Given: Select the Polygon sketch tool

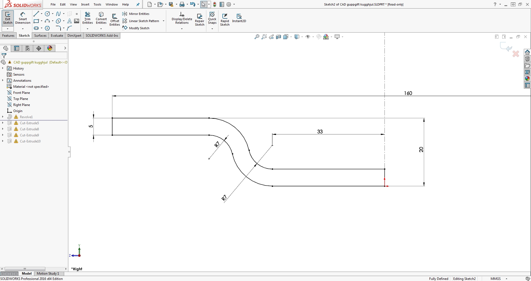Looking at the screenshot, I should coord(47,28).
